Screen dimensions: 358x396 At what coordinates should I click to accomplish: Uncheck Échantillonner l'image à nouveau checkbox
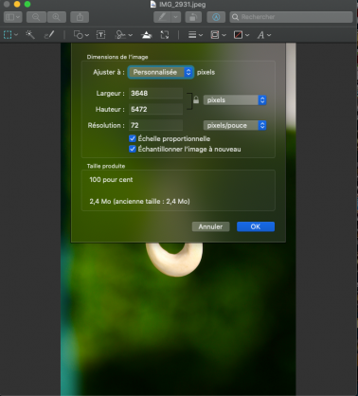[133, 149]
